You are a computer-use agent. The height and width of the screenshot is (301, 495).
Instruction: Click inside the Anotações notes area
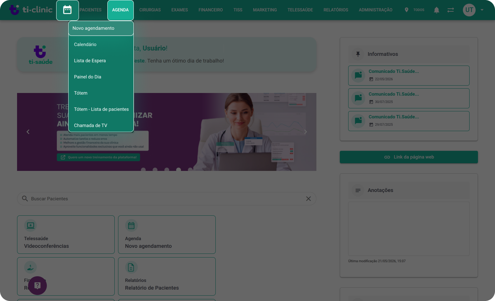[x=409, y=229]
